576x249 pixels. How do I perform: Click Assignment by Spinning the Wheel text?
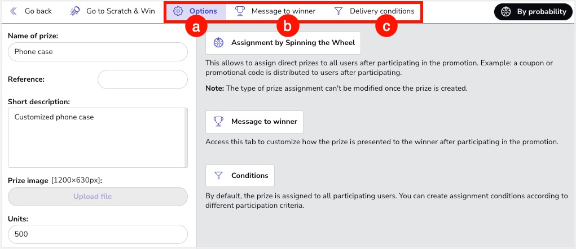click(293, 43)
